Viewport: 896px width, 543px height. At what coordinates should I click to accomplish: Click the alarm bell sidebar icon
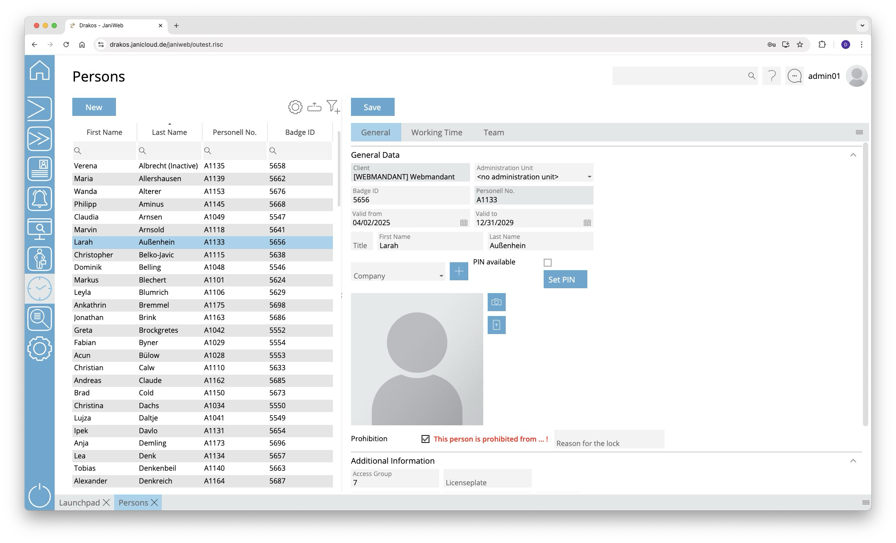pos(40,199)
